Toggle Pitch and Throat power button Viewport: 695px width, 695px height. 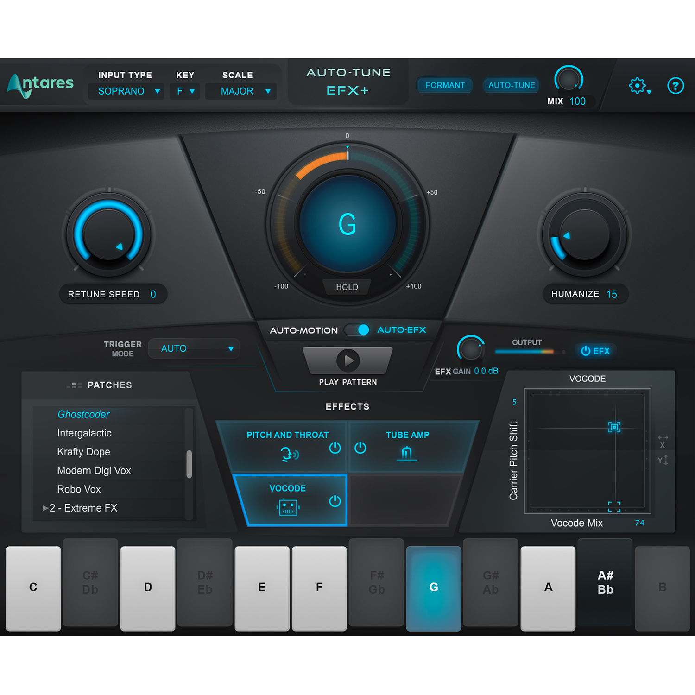335,448
